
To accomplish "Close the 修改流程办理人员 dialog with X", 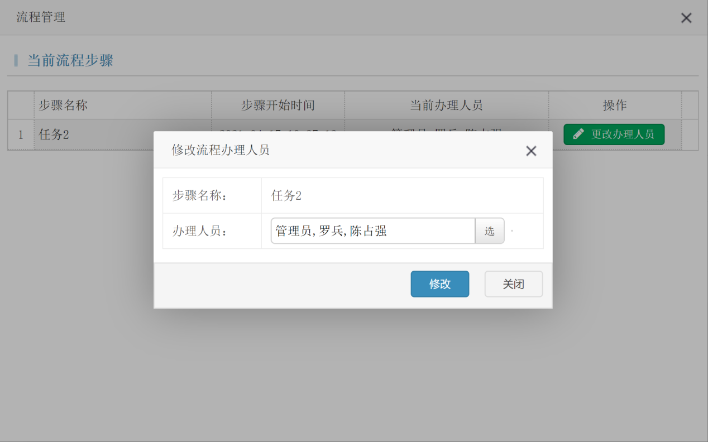I will coord(531,151).
